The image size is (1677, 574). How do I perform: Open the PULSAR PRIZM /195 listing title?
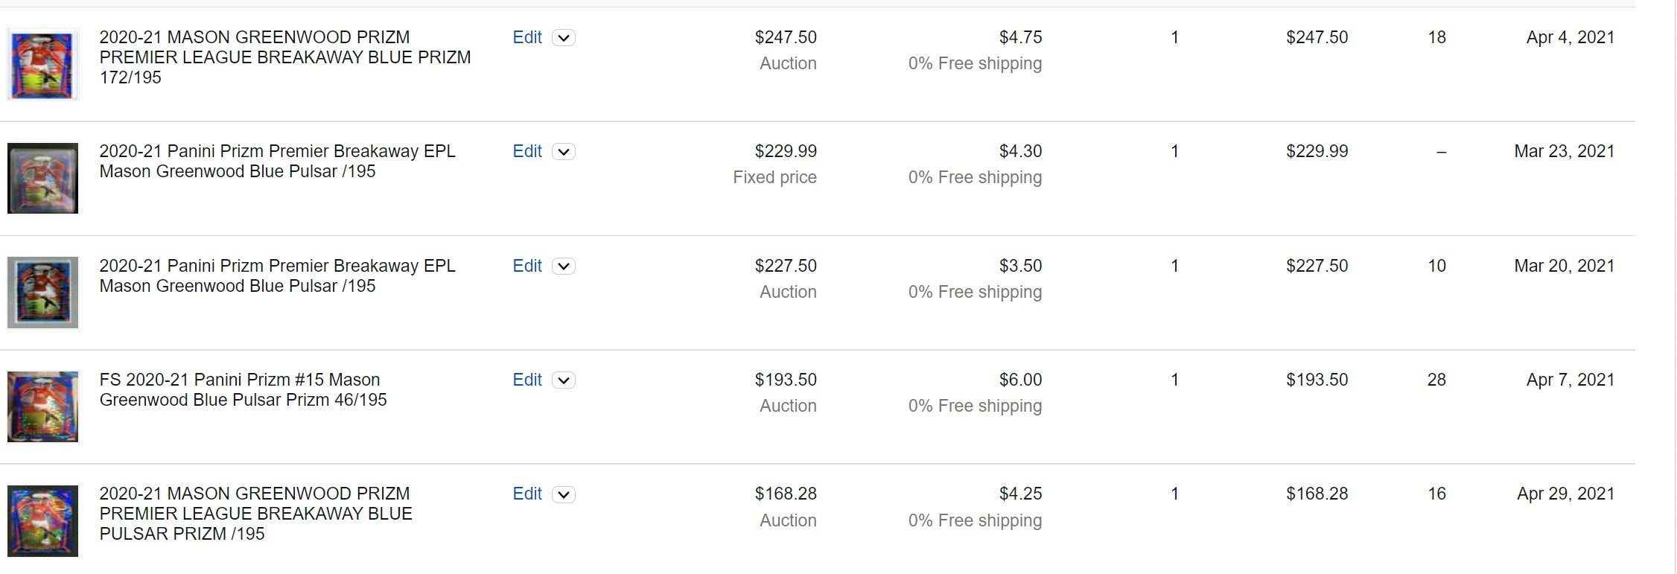(255, 514)
